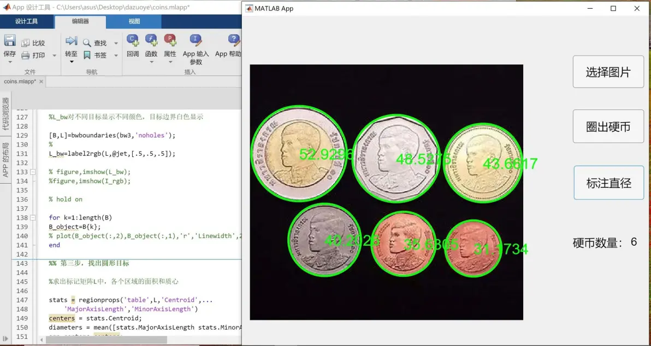Click the editor horizontal scrollbar thumb

pyautogui.click(x=106, y=340)
